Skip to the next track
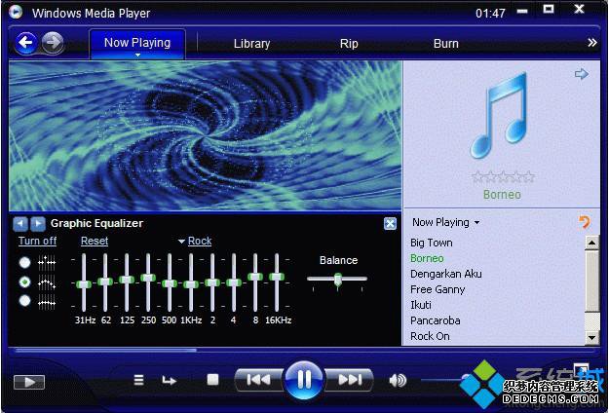Screen dimensions: 609x413 (350, 380)
